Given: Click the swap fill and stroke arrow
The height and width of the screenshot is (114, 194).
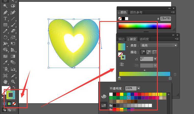Looking at the screenshot, I should click(14, 87).
